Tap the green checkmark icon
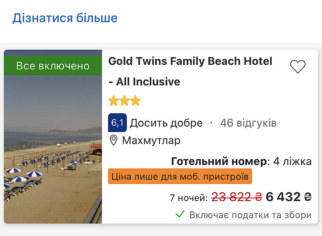This screenshot has width=322, height=236. pos(180,214)
